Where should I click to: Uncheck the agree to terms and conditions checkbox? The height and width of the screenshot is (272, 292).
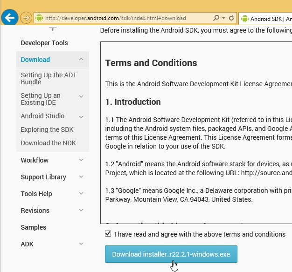[x=108, y=234]
